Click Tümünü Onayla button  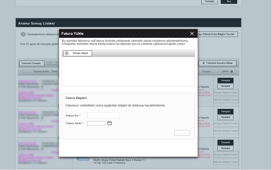pyautogui.click(x=32, y=63)
